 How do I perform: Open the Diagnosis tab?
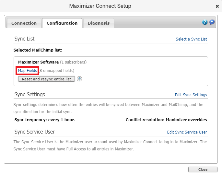[x=99, y=23]
